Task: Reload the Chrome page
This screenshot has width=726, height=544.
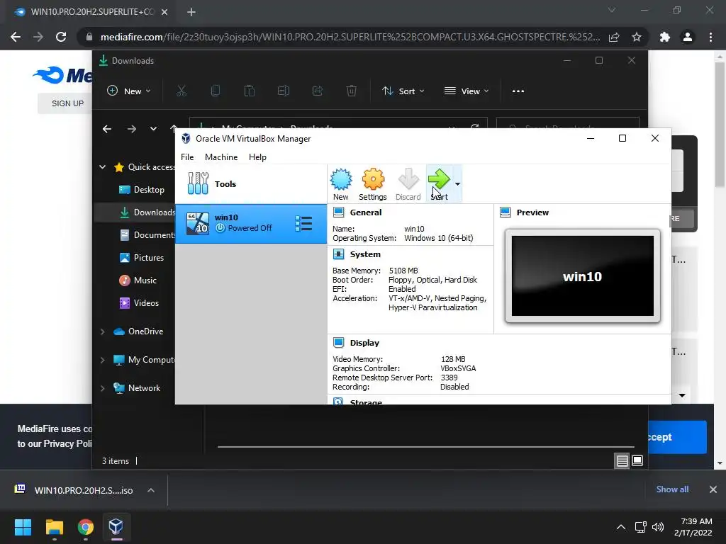Action: (x=61, y=37)
